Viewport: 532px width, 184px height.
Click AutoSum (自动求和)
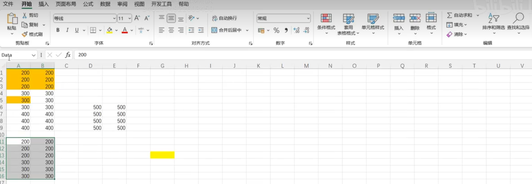(x=460, y=15)
